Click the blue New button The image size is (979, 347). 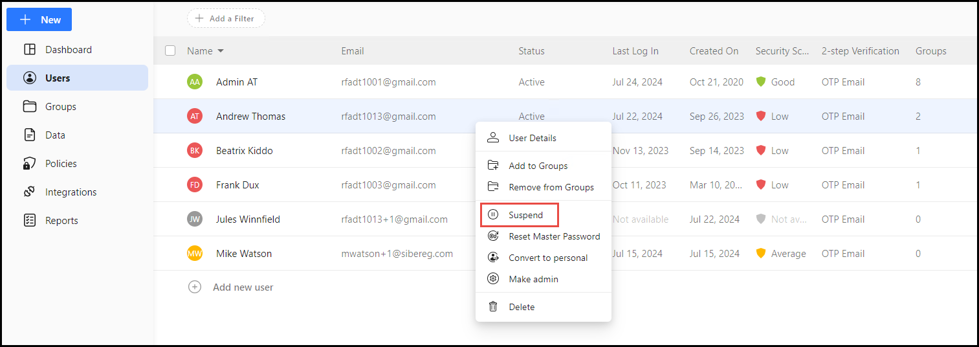tap(39, 19)
